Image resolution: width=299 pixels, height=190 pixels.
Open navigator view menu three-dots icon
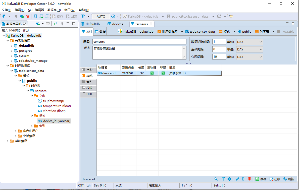[x=62, y=24]
